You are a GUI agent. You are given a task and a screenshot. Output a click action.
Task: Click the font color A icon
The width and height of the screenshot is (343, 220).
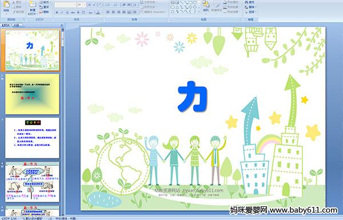click(x=98, y=13)
